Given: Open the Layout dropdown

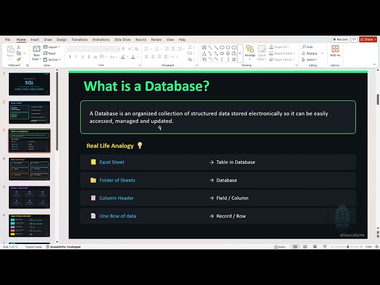Looking at the screenshot, I should pos(52,47).
